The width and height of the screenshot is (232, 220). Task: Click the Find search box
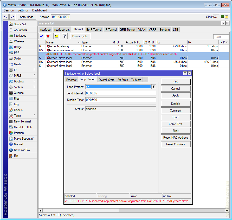tap(221, 37)
